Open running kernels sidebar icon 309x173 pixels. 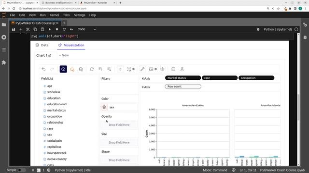pos(4,37)
